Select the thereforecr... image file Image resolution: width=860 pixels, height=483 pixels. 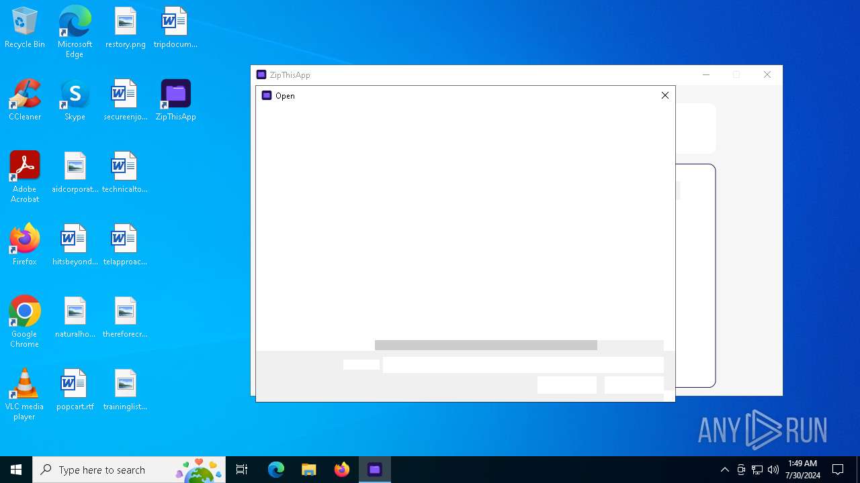point(125,318)
